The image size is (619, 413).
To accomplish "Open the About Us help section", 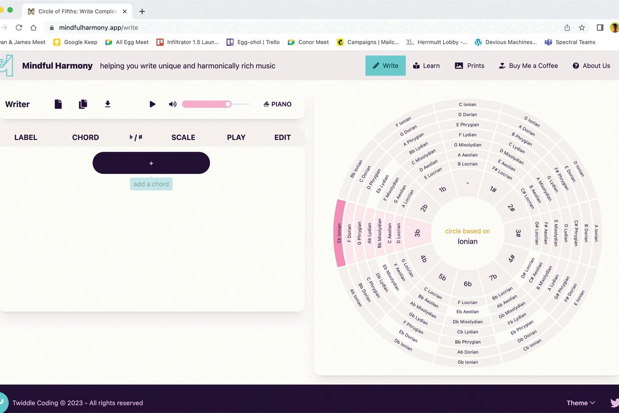I will pos(591,66).
